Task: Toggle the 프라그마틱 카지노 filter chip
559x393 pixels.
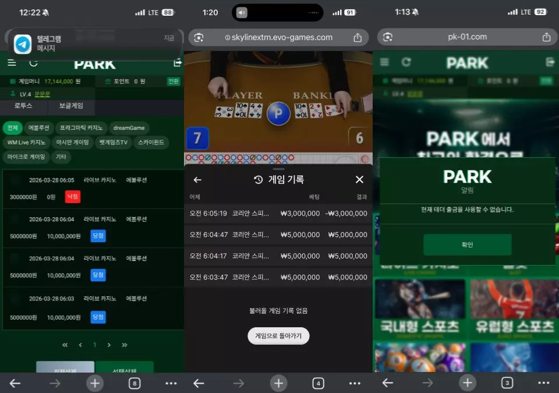Action: point(81,128)
